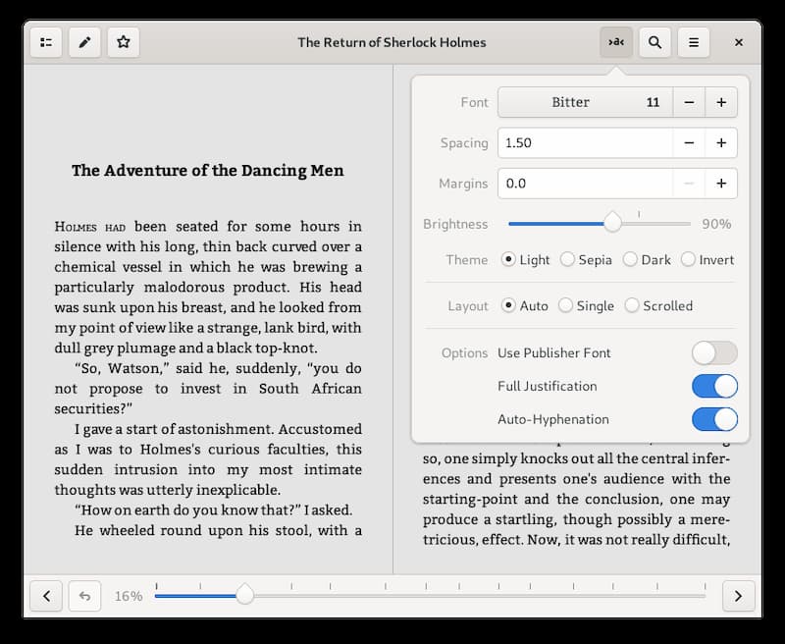Enable the Use Publisher Font switch
785x644 pixels.
pos(714,353)
